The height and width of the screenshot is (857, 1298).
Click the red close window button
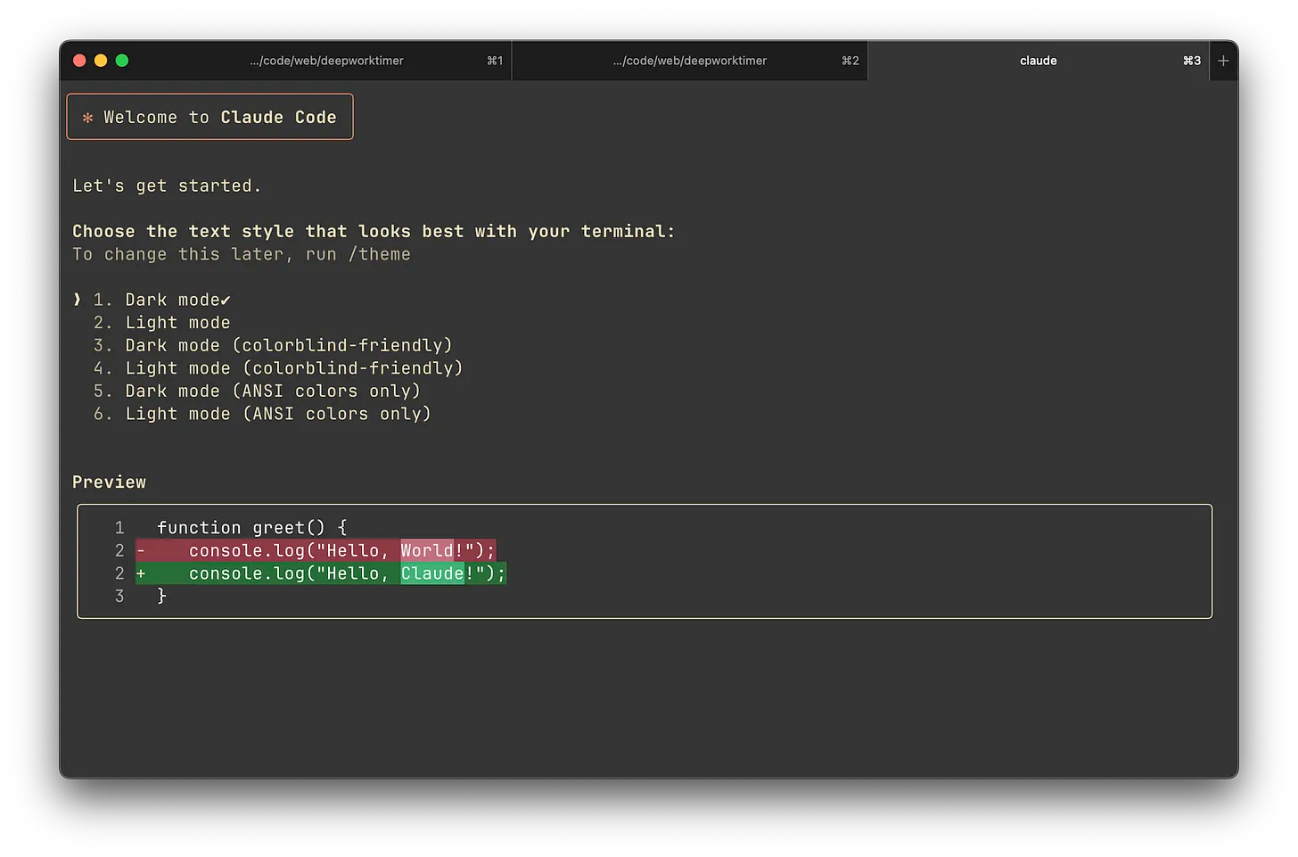(79, 61)
